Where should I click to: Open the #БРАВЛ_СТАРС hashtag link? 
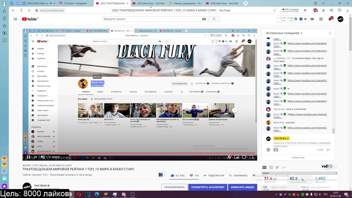pyautogui.click(x=31, y=166)
